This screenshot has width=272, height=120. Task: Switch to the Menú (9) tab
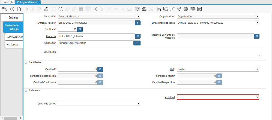tap(8, 2)
